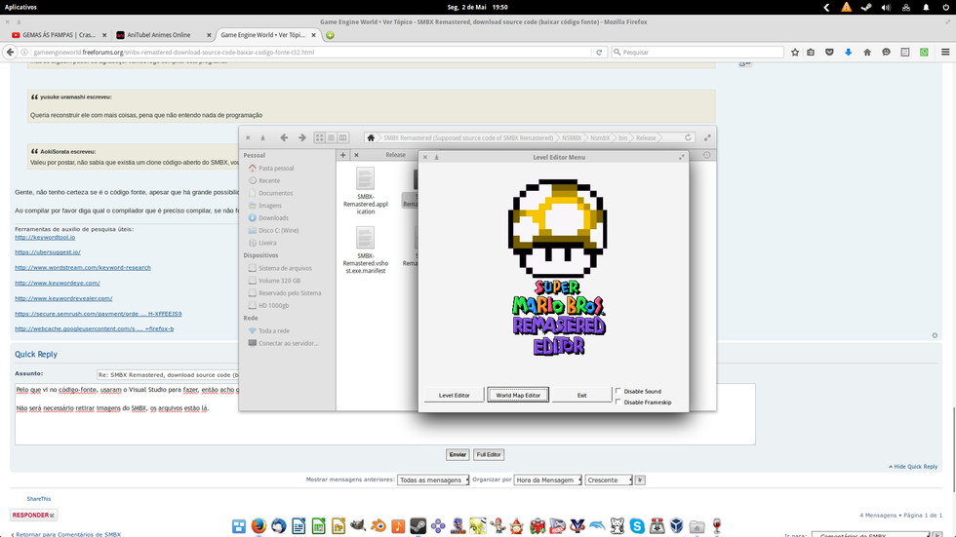
Task: Bookmark this page with the star icon
Action: (x=795, y=53)
